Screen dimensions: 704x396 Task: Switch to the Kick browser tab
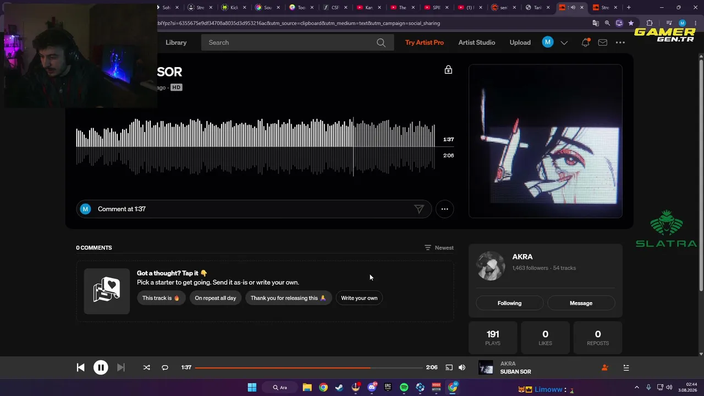(234, 7)
